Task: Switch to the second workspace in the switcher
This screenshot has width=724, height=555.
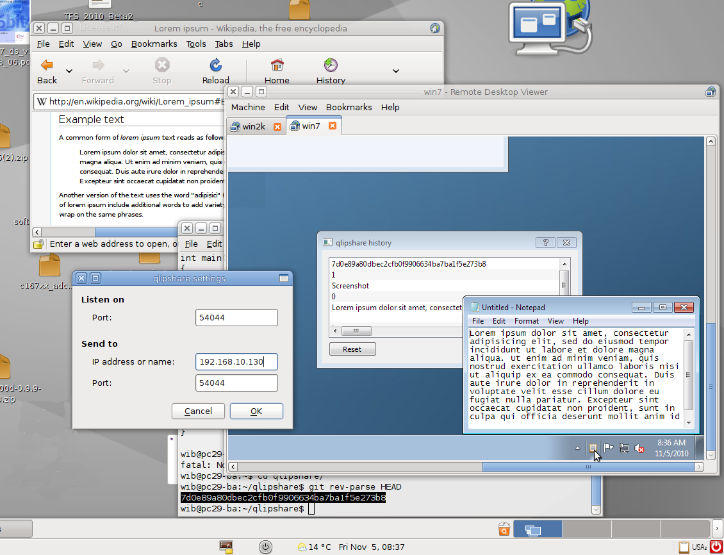Action: tap(588, 529)
